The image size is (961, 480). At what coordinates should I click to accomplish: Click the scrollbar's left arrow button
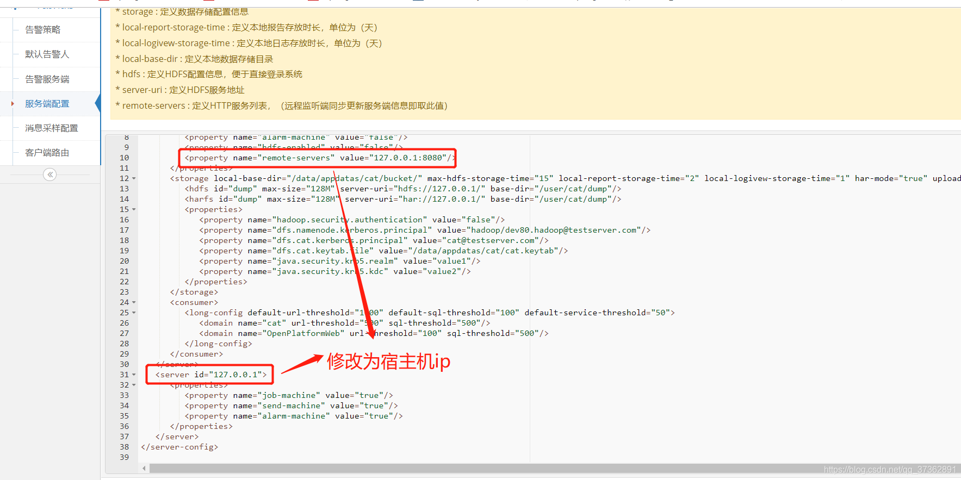click(144, 468)
